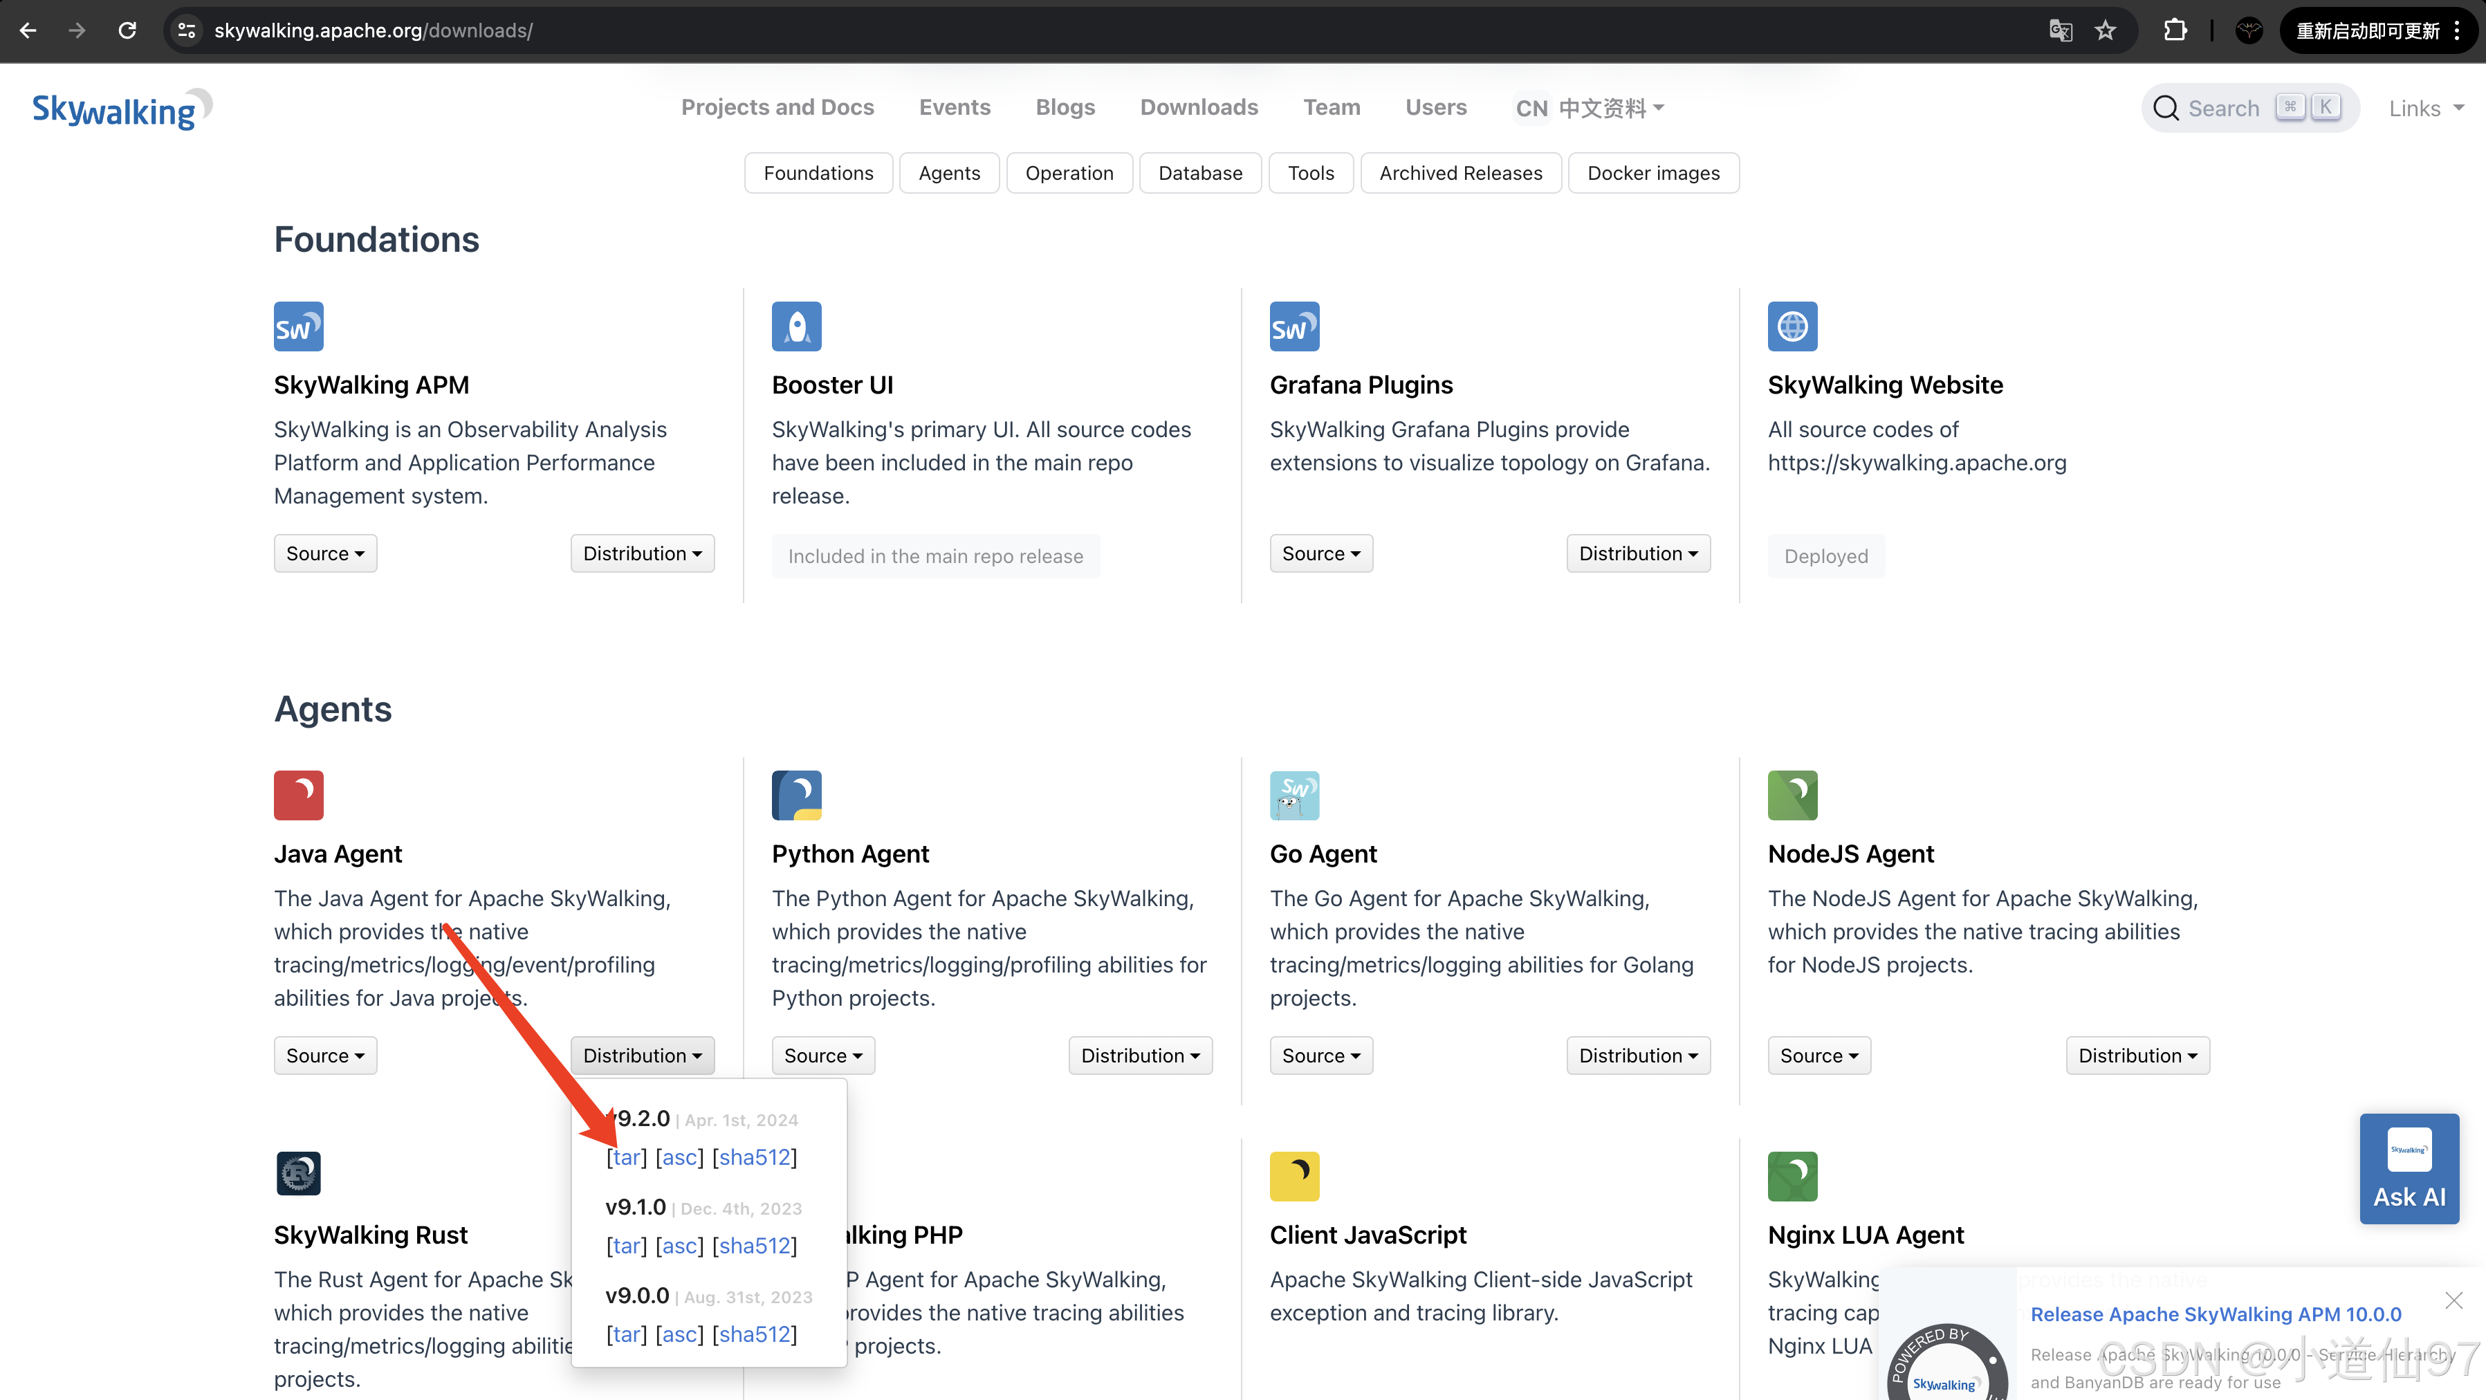Close the release notification popup
This screenshot has width=2486, height=1400.
point(2454,1300)
